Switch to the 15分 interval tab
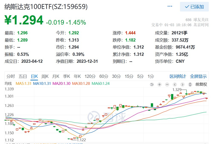The width and height of the screenshot is (212, 144). pos(129,76)
